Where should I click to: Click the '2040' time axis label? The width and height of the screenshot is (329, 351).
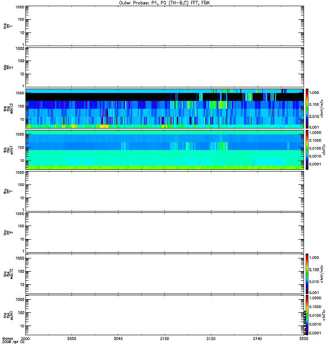[118, 338]
